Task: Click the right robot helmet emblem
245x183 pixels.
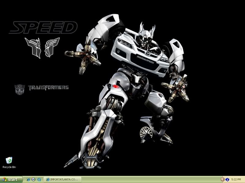Action: 52,47
